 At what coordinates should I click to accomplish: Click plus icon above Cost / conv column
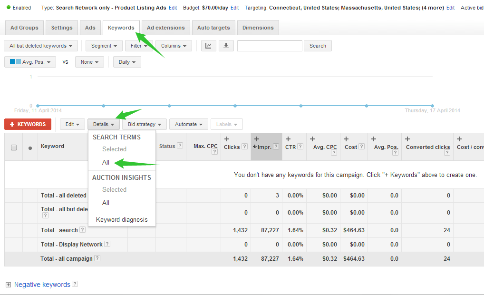pyautogui.click(x=459, y=139)
